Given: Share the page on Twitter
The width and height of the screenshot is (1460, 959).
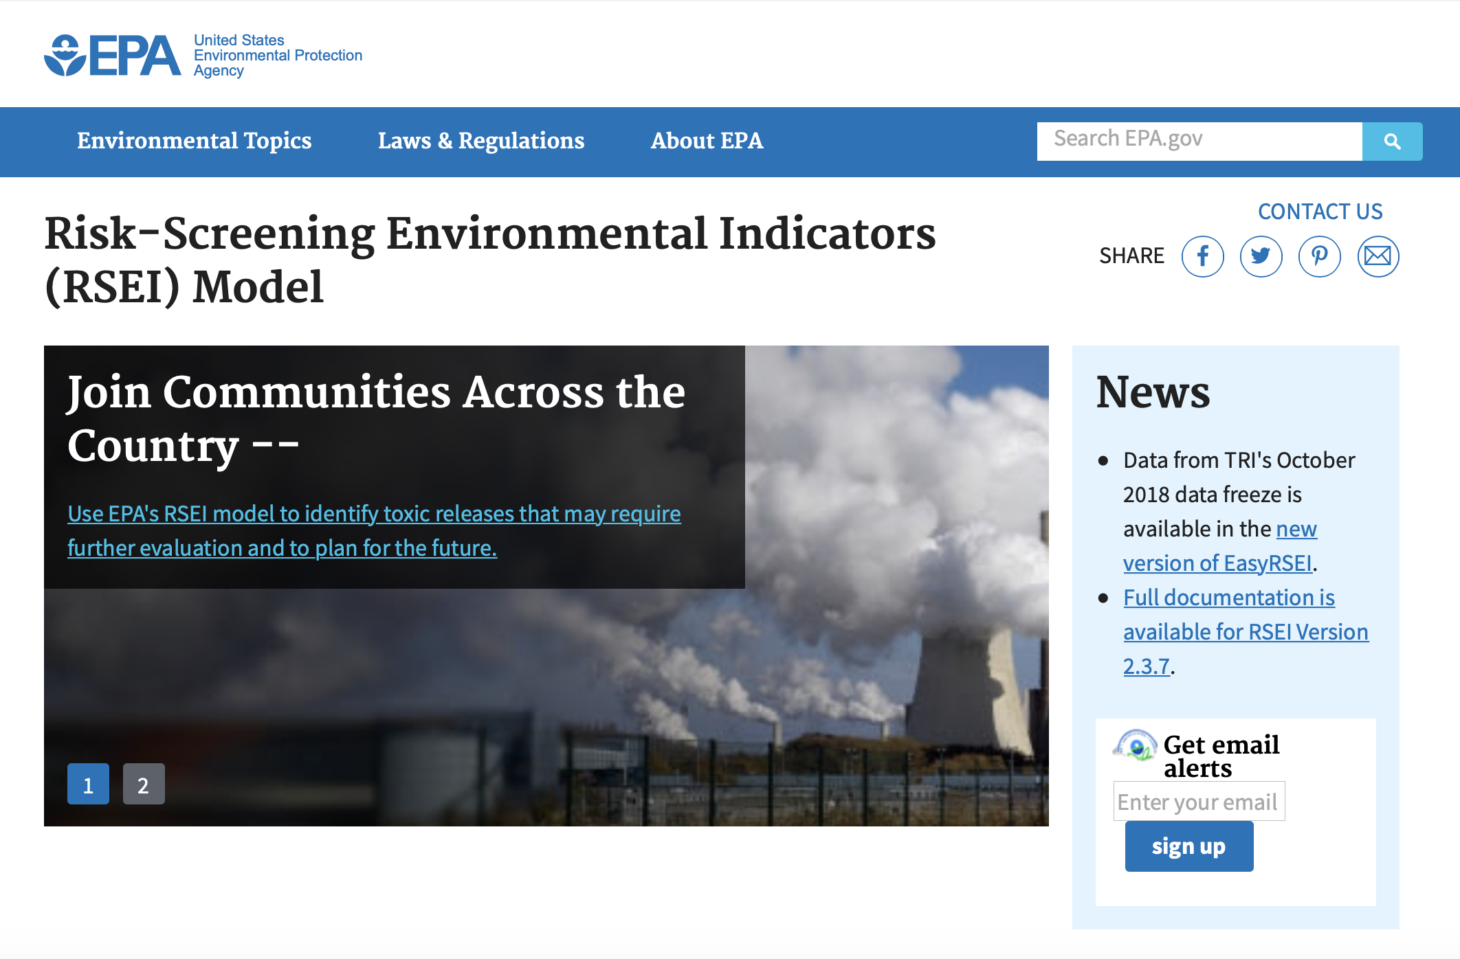Looking at the screenshot, I should [1261, 256].
